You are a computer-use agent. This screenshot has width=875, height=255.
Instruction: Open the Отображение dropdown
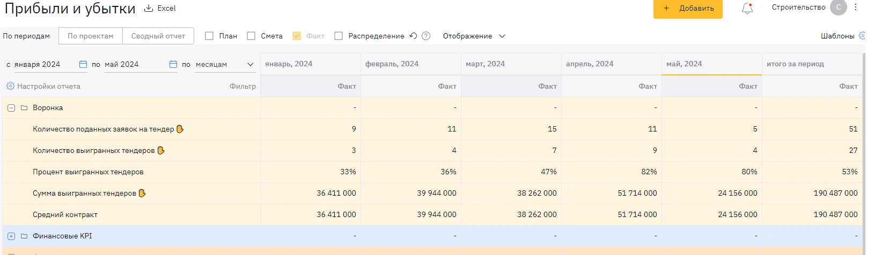(474, 36)
